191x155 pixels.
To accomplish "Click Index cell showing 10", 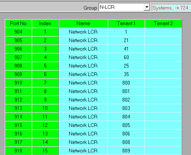I will [45, 108].
